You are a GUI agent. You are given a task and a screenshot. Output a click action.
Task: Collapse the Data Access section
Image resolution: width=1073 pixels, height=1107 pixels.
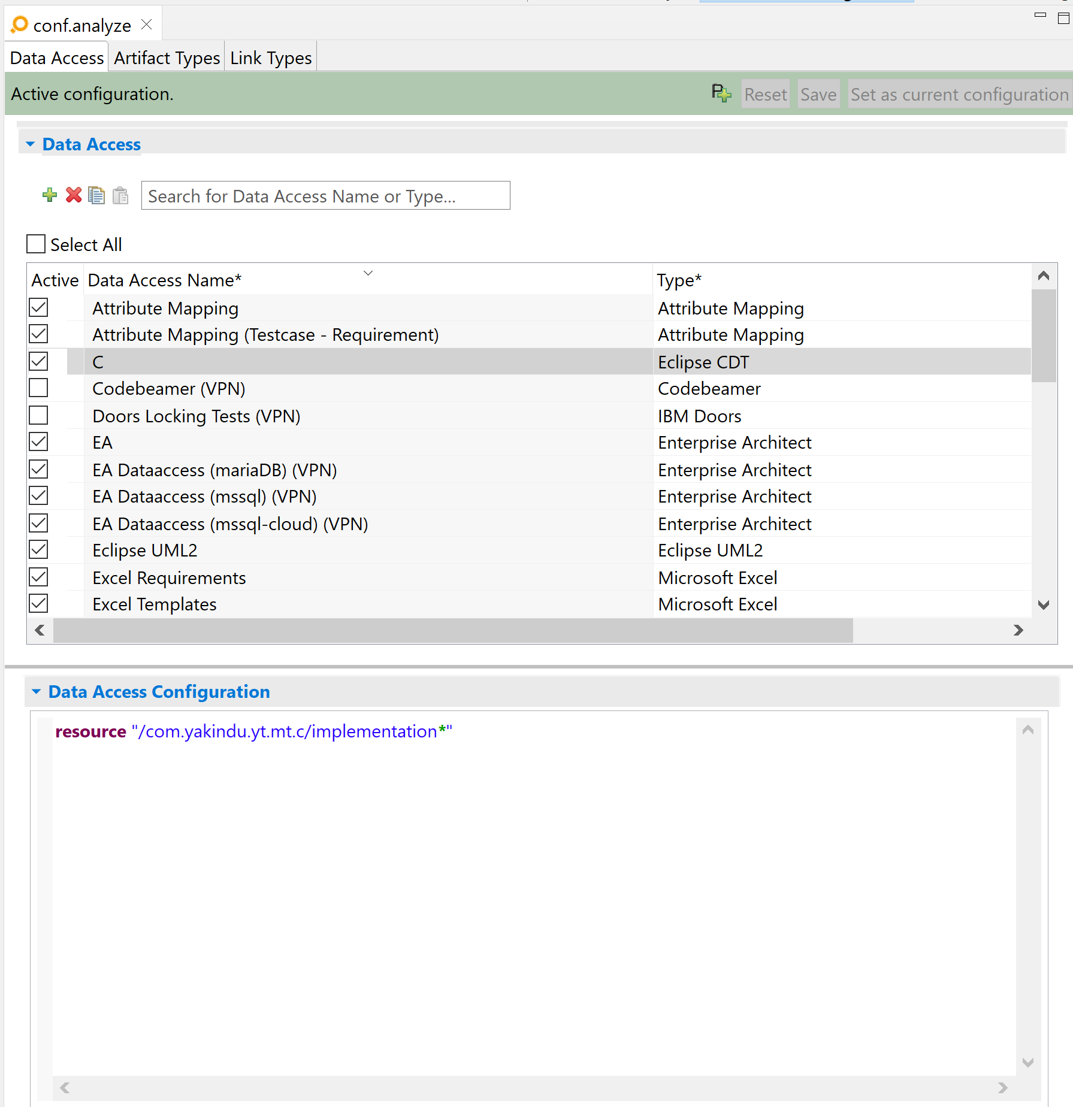(x=31, y=144)
